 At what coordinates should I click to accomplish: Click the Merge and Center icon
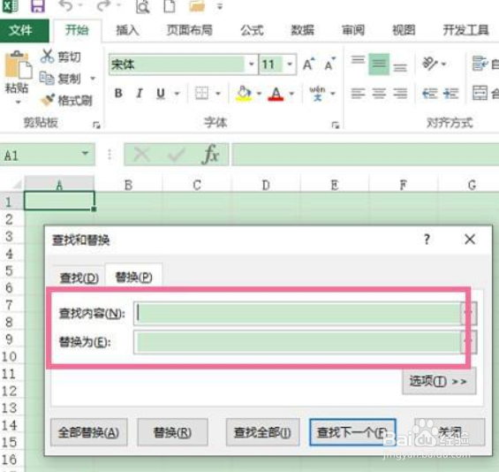point(480,93)
